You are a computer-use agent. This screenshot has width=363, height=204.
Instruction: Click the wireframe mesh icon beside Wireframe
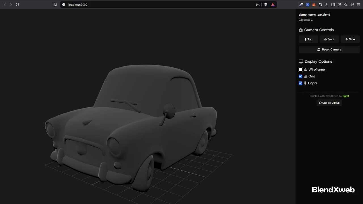click(305, 69)
